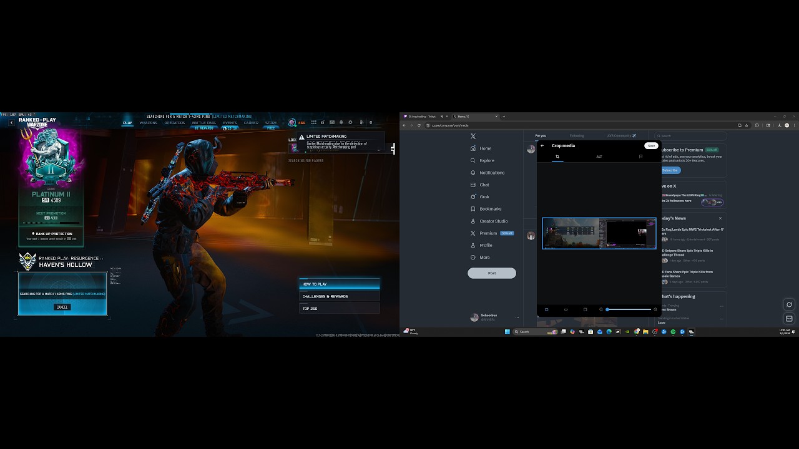The image size is (799, 449).
Task: Close the Home / X browser tab
Action: coord(496,116)
